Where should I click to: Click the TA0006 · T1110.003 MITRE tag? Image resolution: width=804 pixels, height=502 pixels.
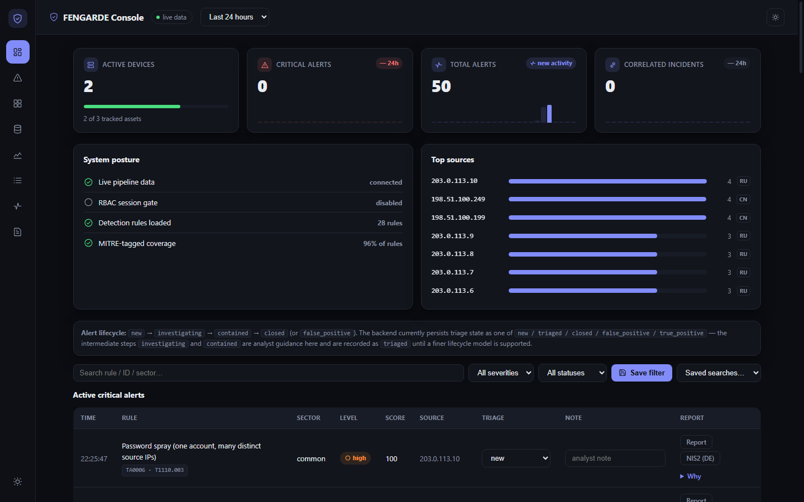click(155, 470)
